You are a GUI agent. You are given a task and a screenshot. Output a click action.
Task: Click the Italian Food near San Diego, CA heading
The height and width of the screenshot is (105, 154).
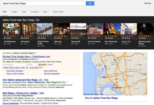[x=21, y=20]
